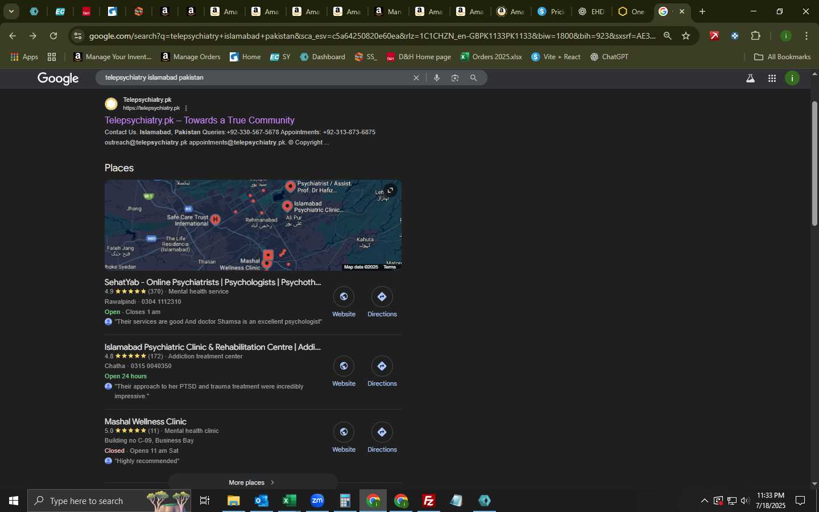Open Website icon for Mashal Wellness Clinic
The height and width of the screenshot is (512, 819).
(x=344, y=432)
